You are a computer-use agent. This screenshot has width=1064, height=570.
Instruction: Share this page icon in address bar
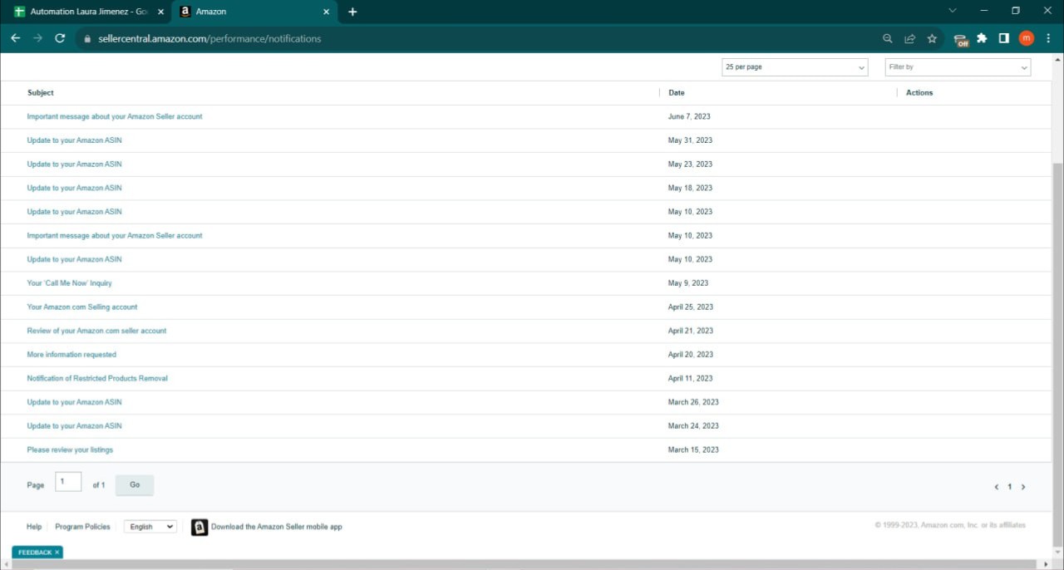tap(910, 38)
